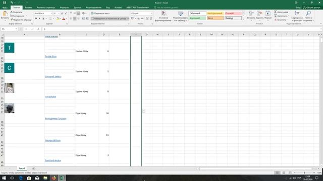Screen dimensions: 323x181
Task: Expand the borders dropdown arrow
Action: click(53, 19)
